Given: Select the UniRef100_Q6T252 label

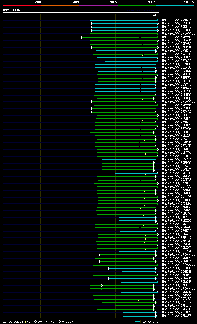Looking at the screenshot, I should (177, 146).
